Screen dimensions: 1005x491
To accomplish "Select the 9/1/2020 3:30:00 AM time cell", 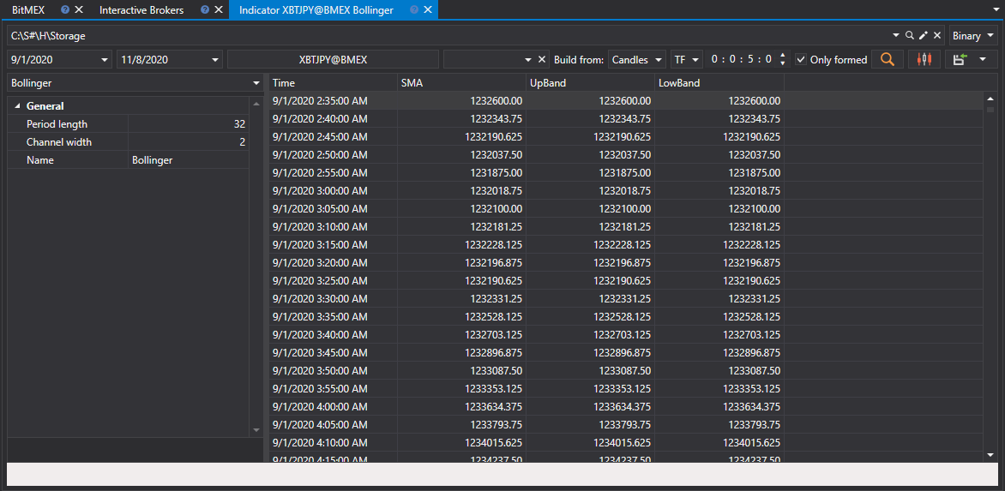I will 334,298.
